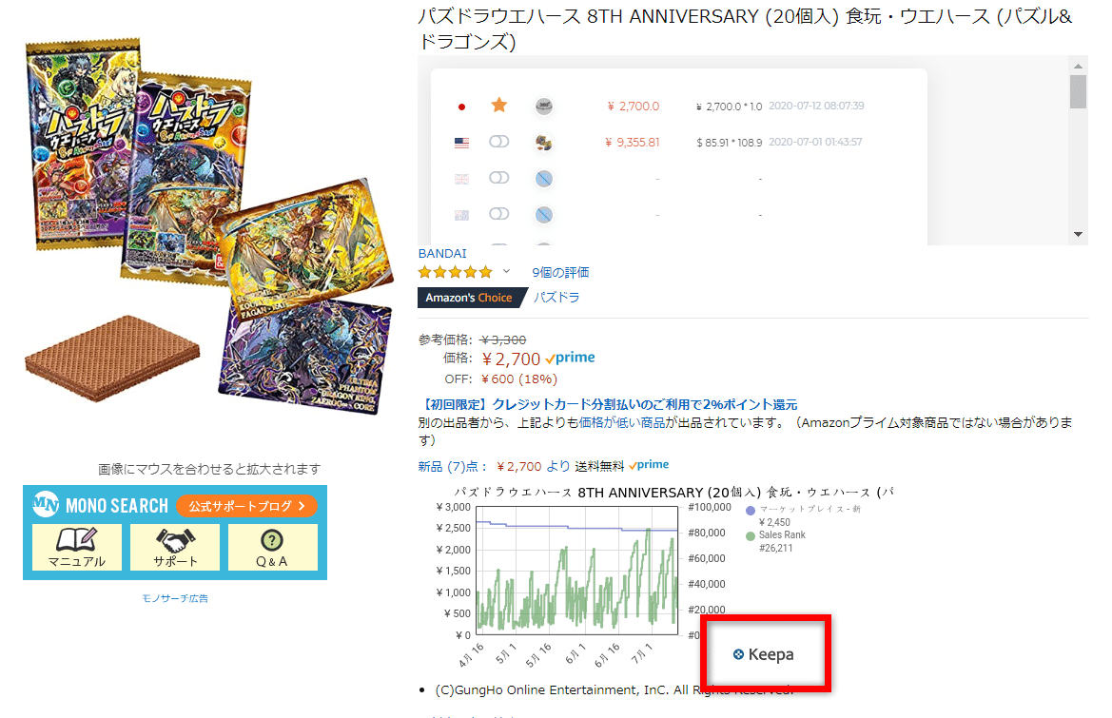Click the US row product thumbnail icon

(544, 143)
